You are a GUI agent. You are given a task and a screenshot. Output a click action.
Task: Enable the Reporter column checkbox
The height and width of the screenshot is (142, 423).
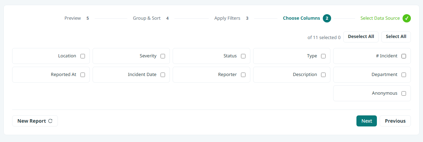243,75
